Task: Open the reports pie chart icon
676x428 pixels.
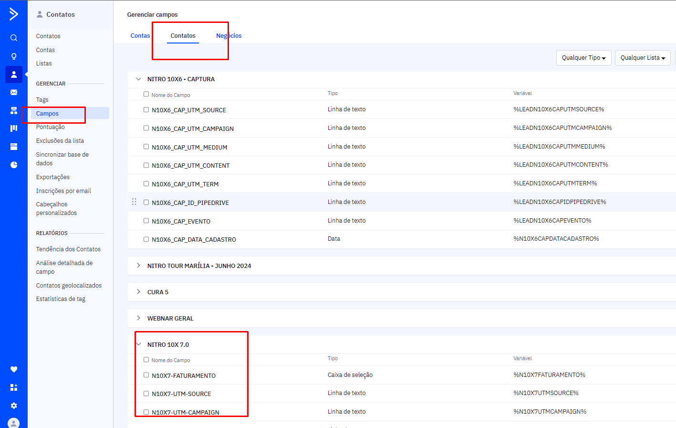Action: tap(14, 165)
